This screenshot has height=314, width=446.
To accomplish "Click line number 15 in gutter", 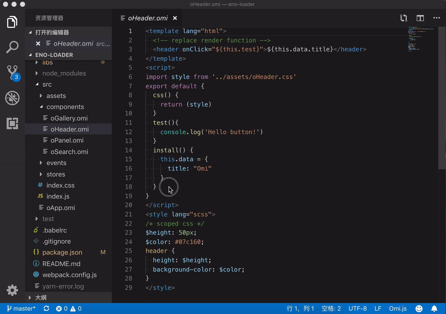I will click(x=128, y=159).
